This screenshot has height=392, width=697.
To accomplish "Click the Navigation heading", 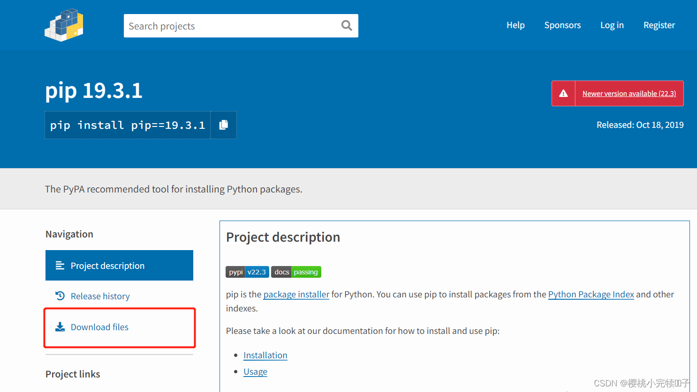I will point(69,234).
